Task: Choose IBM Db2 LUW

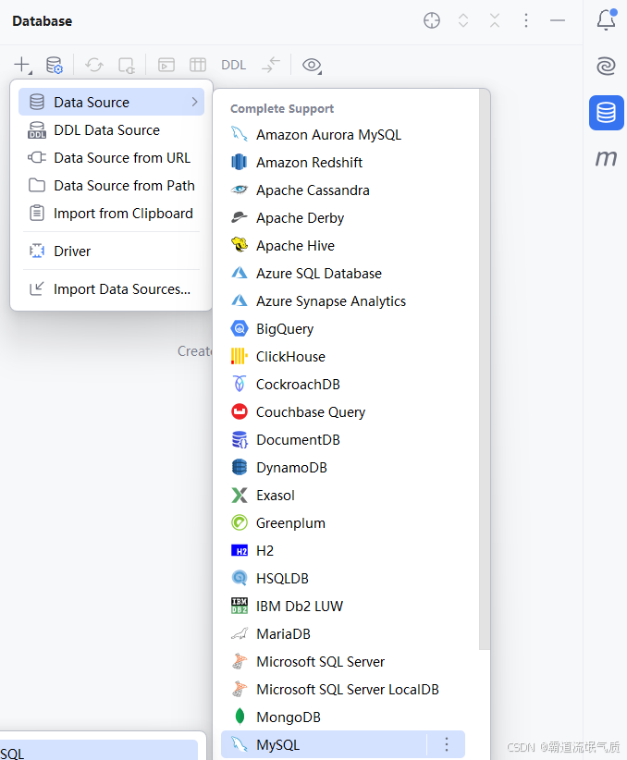Action: click(343, 607)
